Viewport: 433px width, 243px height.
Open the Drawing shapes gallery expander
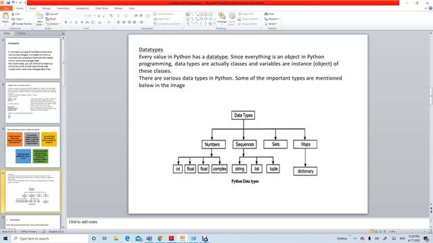(x=214, y=24)
